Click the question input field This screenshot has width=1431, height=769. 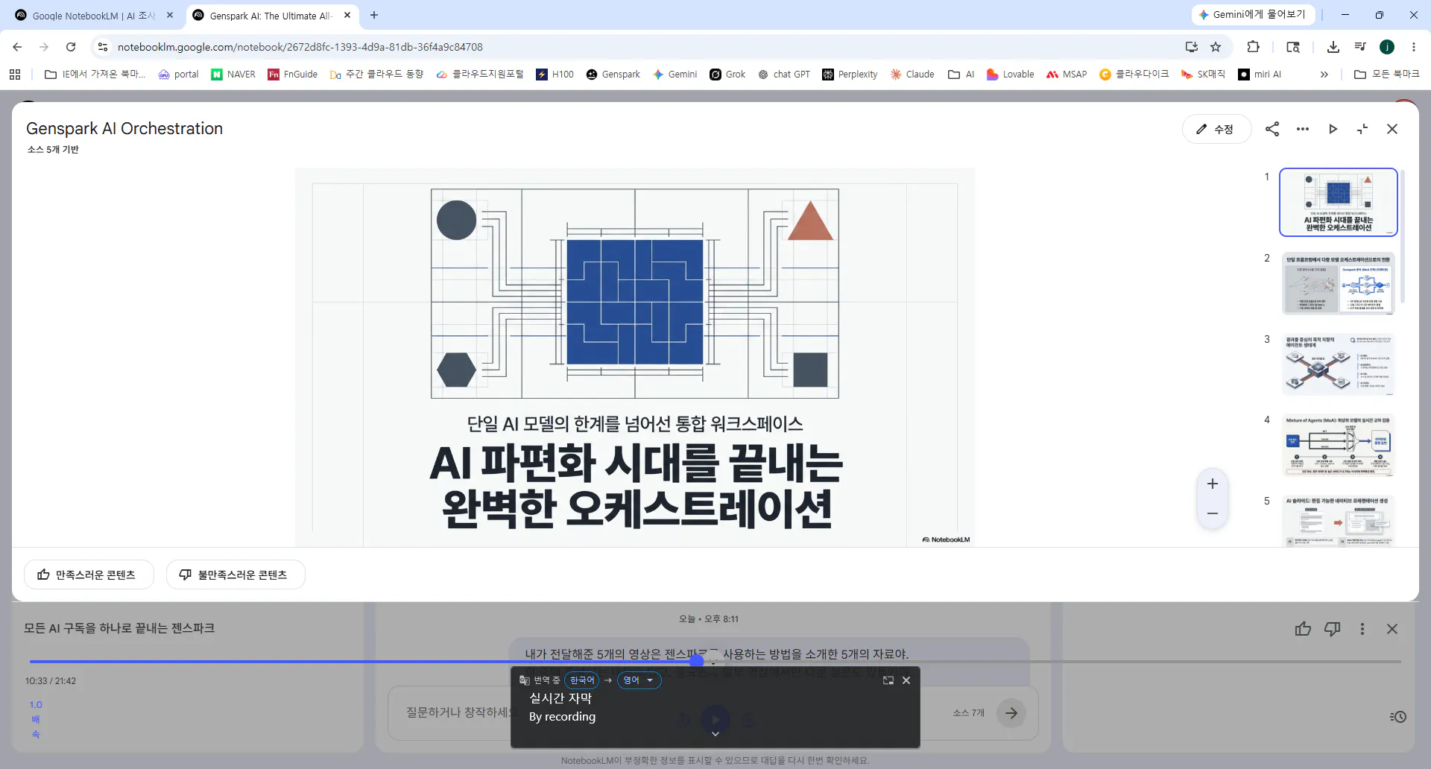click(x=458, y=712)
